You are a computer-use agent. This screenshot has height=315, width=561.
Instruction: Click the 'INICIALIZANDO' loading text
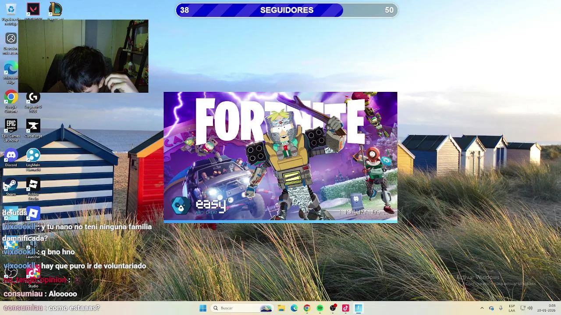[x=363, y=212]
